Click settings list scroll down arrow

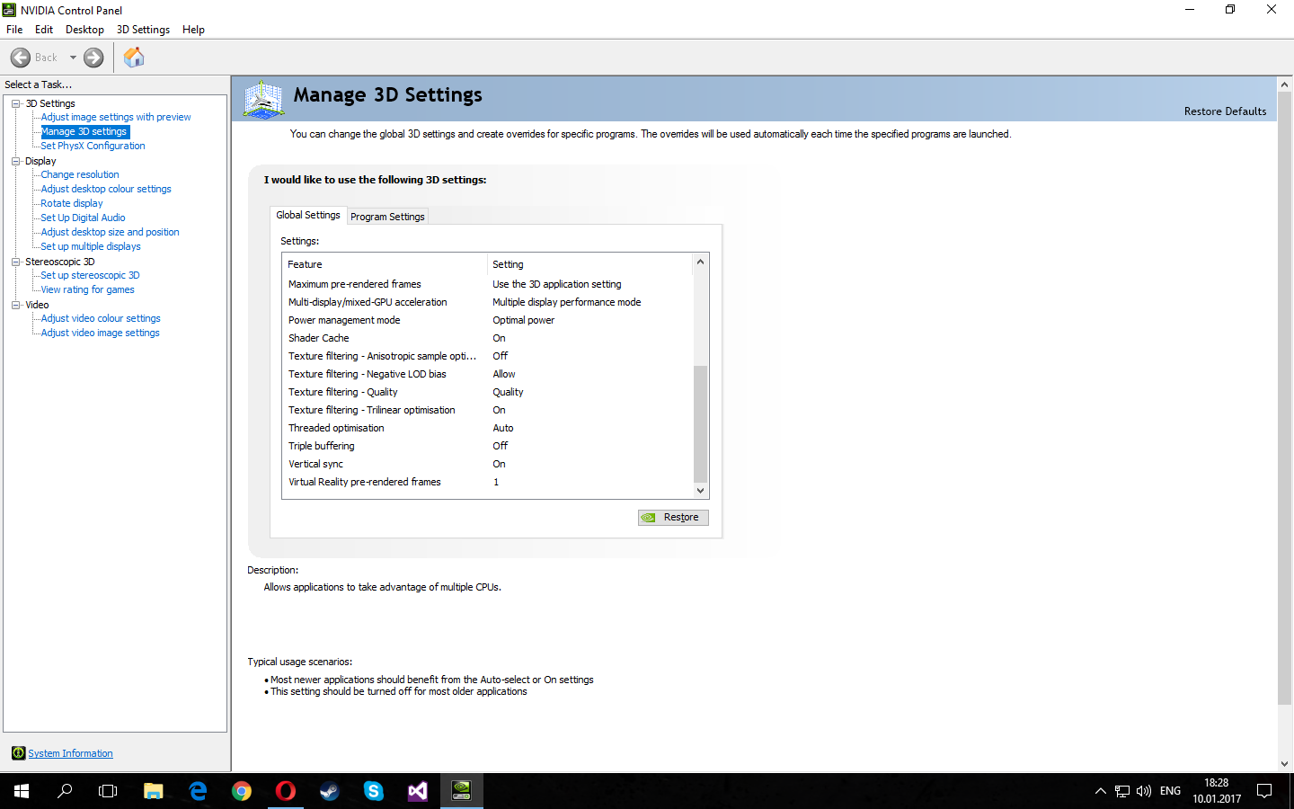(701, 491)
